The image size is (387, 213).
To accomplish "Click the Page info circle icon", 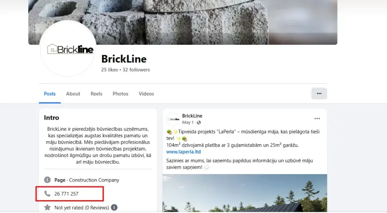I will pos(47,179).
